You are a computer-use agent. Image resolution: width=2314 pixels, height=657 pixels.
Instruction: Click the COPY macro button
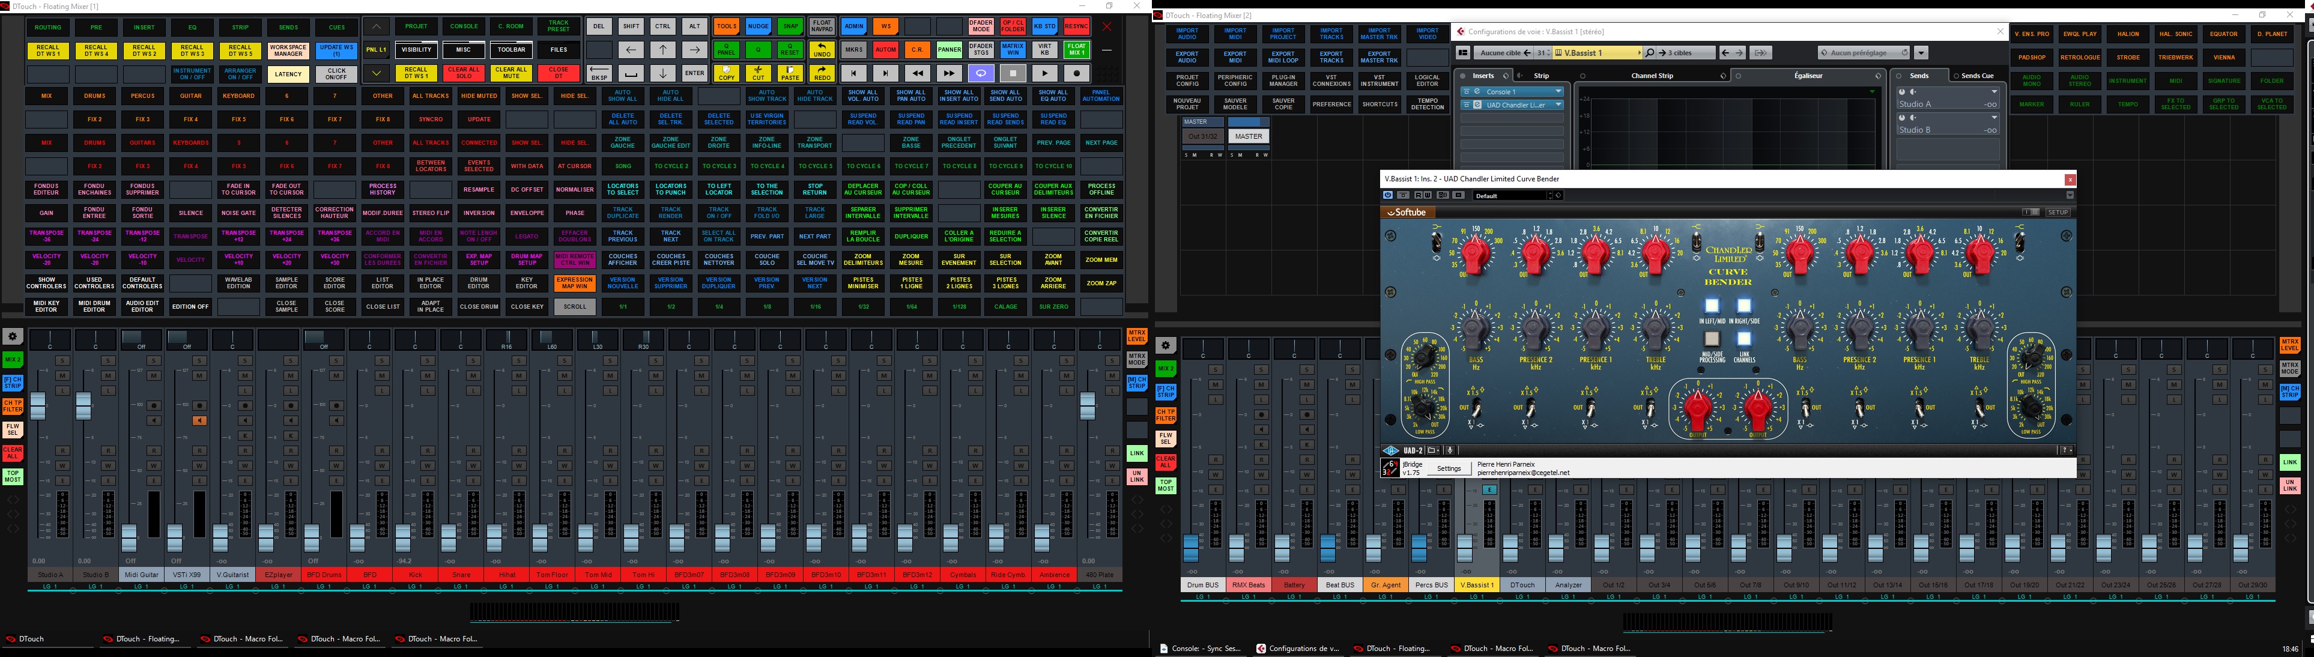coord(727,73)
